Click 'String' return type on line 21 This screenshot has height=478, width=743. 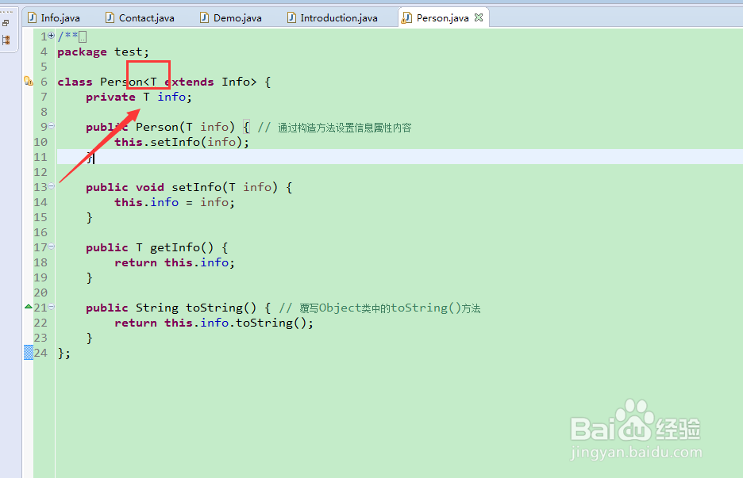pos(157,308)
